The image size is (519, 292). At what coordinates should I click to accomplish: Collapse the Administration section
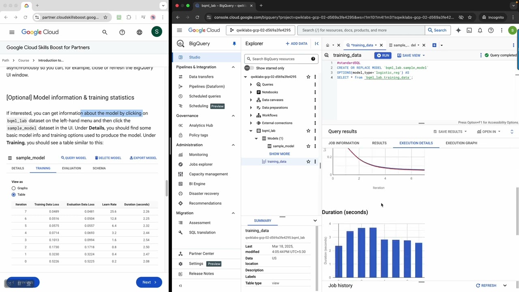click(x=233, y=145)
